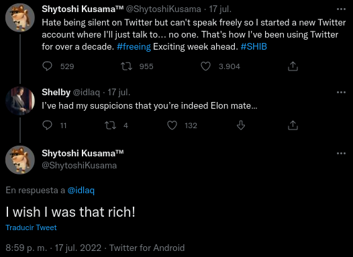
Task: Open more options for the main reply tweet
Action: pos(341,154)
